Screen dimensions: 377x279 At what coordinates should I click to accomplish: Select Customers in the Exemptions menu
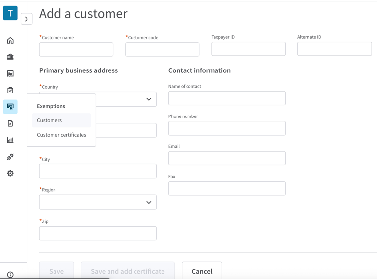click(x=50, y=120)
